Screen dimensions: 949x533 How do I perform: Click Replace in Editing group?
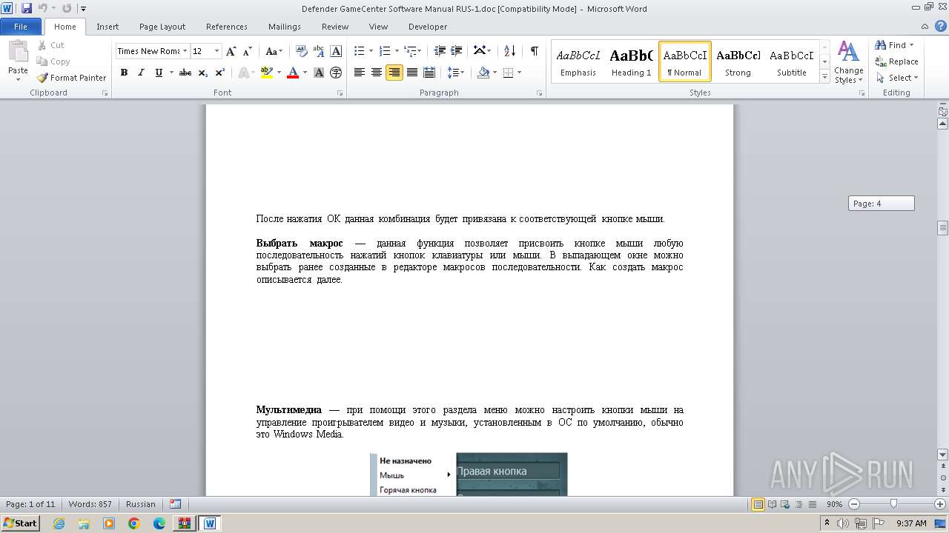click(896, 61)
